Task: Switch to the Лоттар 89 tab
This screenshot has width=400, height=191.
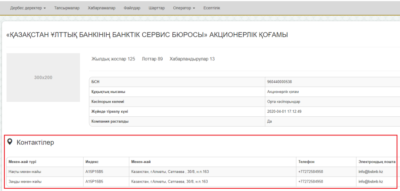Action: pyautogui.click(x=152, y=59)
